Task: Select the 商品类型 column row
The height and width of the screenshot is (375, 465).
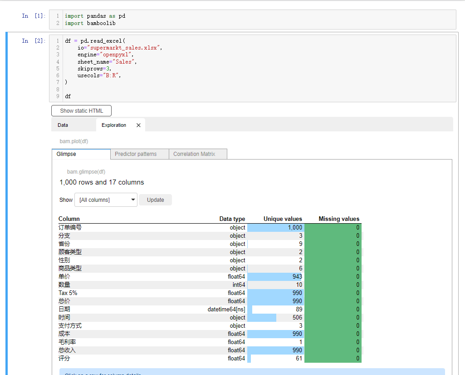Action: point(210,268)
